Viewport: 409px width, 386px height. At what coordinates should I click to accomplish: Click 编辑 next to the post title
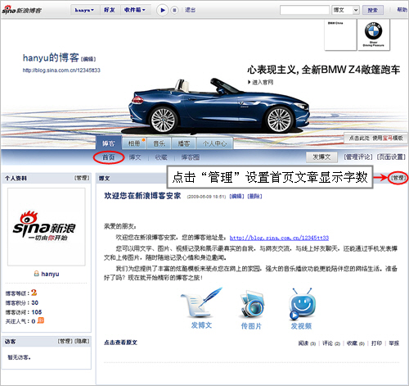(237, 196)
